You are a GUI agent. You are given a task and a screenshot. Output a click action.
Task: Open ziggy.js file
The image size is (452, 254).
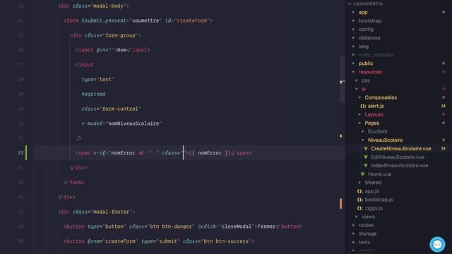coord(374,208)
